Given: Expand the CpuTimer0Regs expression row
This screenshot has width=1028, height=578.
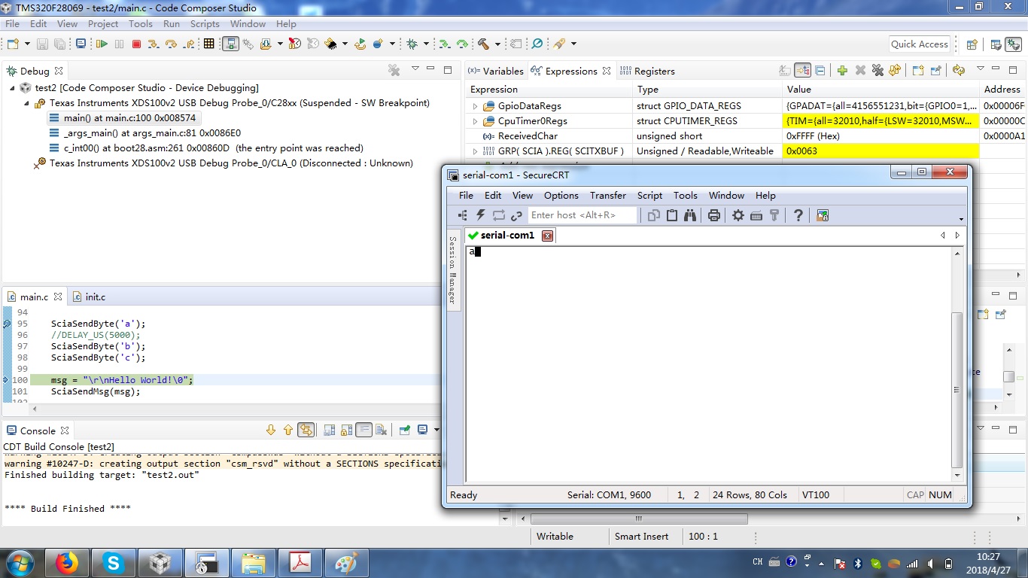Looking at the screenshot, I should point(475,121).
